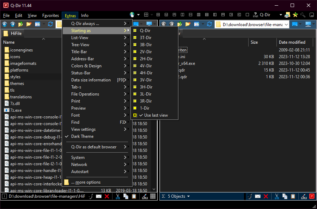Choose 3T-Dir from Starting as submenu

(146, 38)
